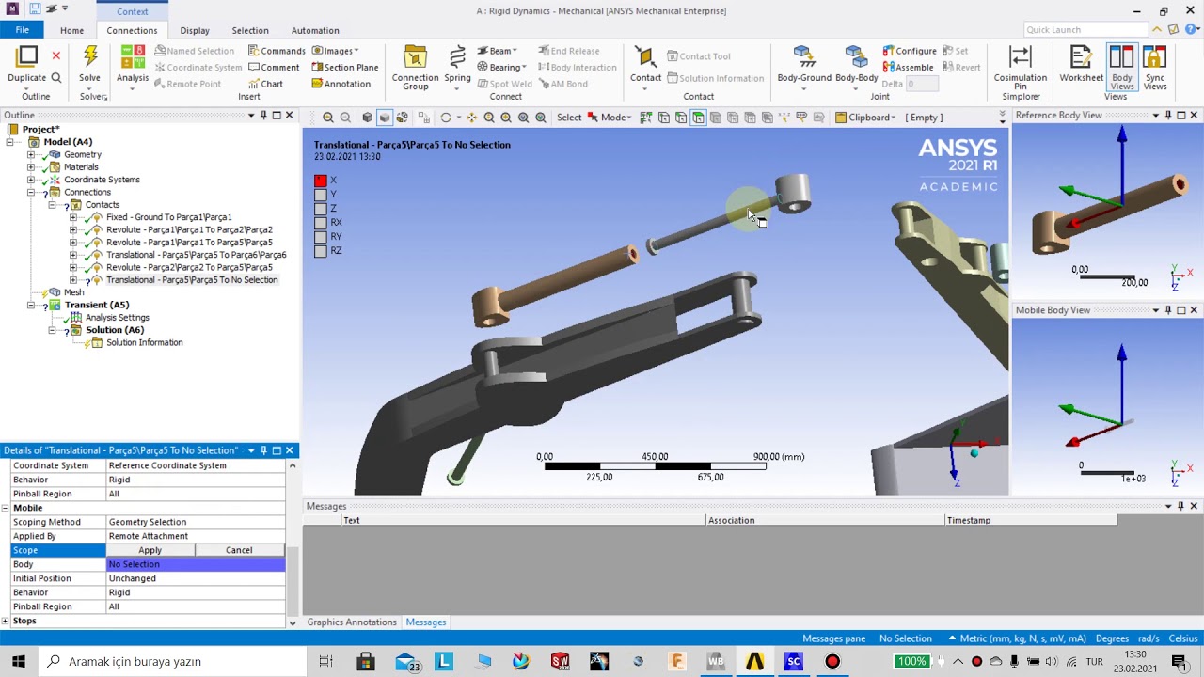The height and width of the screenshot is (677, 1204).
Task: Click Configure in the Joint group
Action: click(909, 51)
